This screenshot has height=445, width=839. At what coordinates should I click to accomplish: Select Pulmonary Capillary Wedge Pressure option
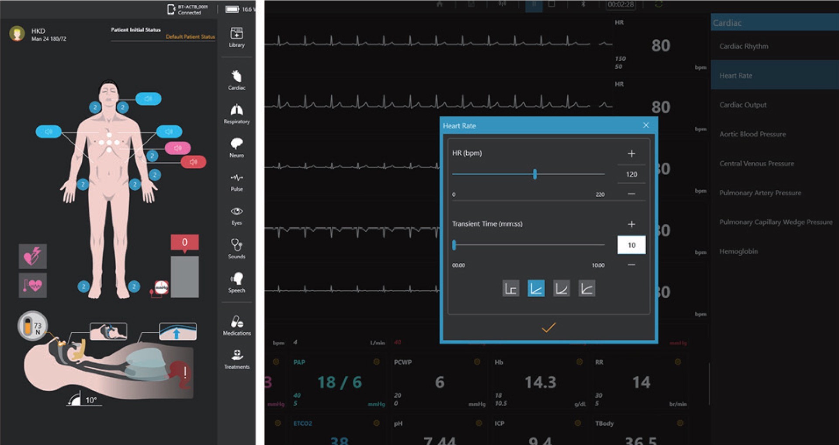pyautogui.click(x=775, y=222)
